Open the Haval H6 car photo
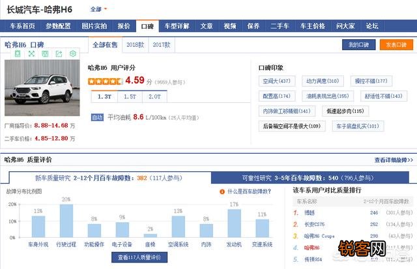 coord(42,88)
